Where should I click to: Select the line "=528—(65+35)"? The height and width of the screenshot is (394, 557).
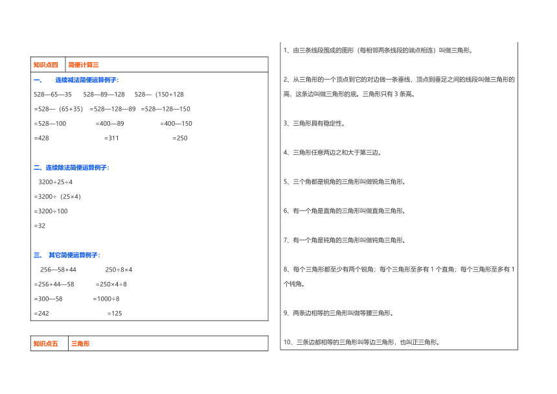pos(58,109)
